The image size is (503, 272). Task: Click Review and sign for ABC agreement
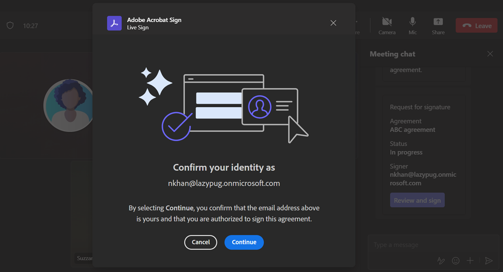pyautogui.click(x=417, y=200)
